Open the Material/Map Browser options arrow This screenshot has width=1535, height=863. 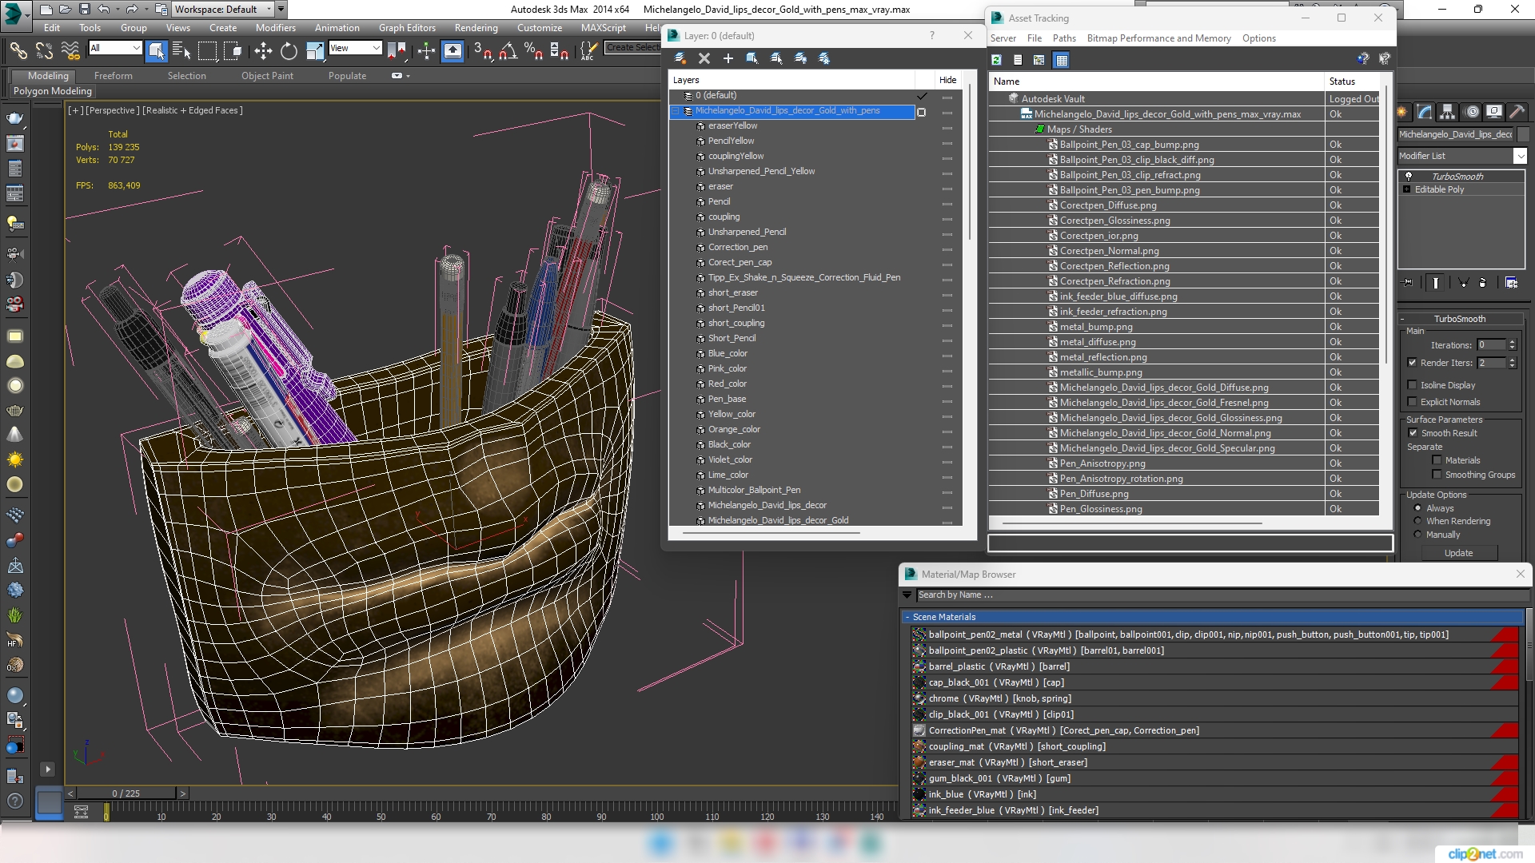point(907,595)
